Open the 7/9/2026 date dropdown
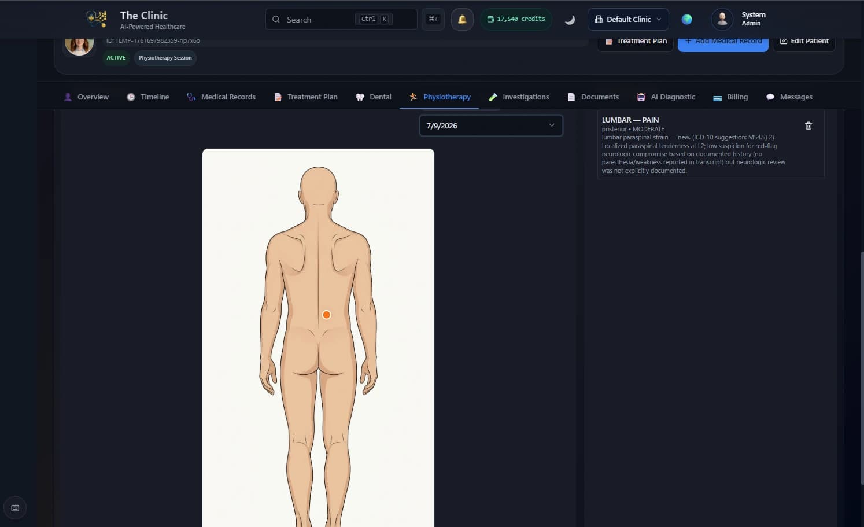 (x=491, y=126)
